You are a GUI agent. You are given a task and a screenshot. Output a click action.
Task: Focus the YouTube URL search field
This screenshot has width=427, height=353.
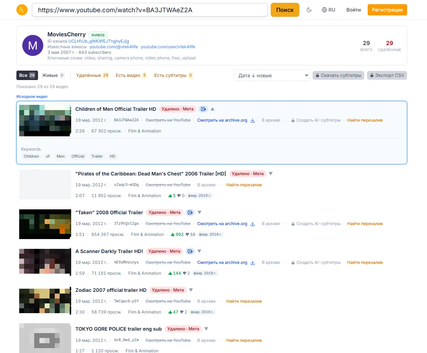coord(150,10)
